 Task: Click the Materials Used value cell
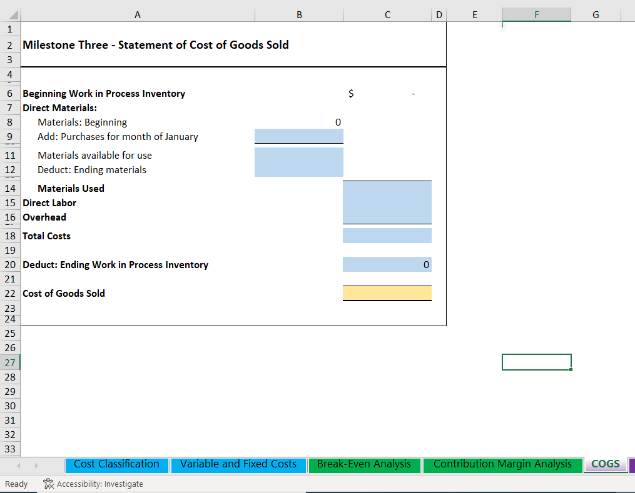click(387, 189)
